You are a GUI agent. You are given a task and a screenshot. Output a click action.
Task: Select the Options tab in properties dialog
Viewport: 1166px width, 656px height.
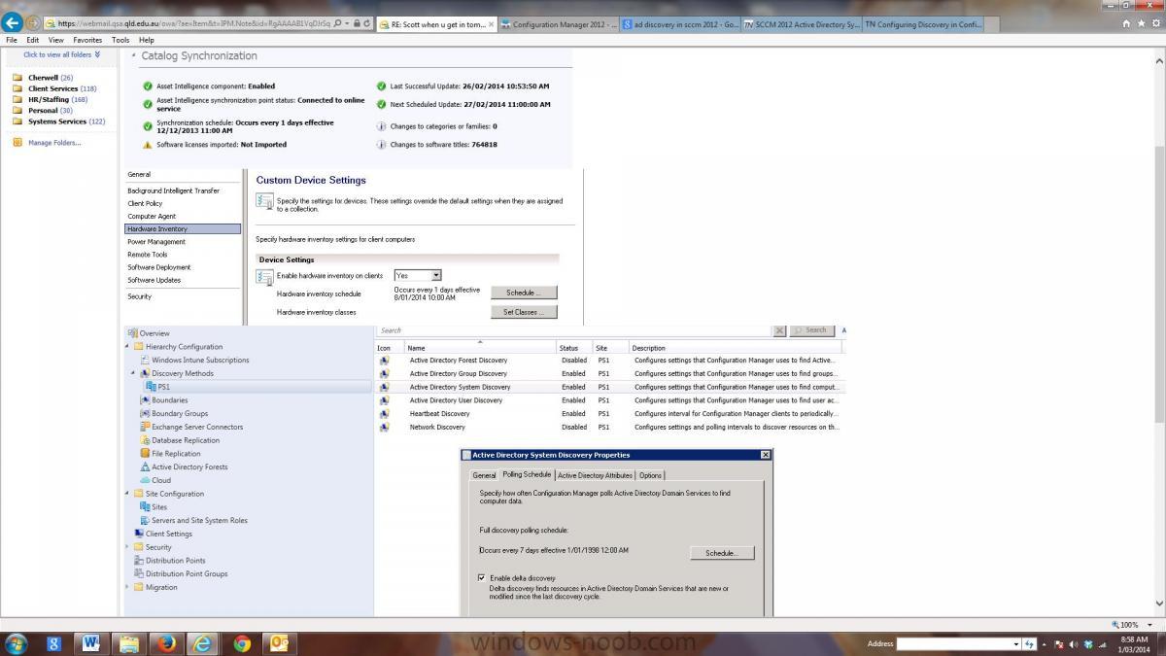pyautogui.click(x=650, y=475)
